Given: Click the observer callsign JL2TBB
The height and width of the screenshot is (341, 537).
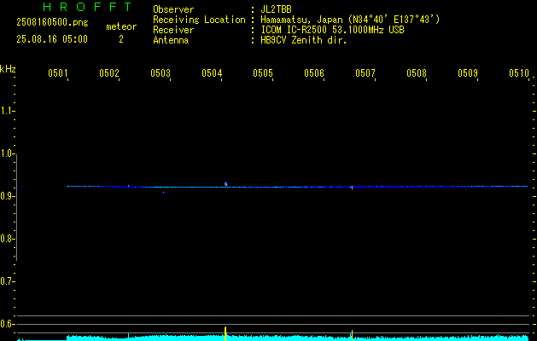Looking at the screenshot, I should 276,9.
